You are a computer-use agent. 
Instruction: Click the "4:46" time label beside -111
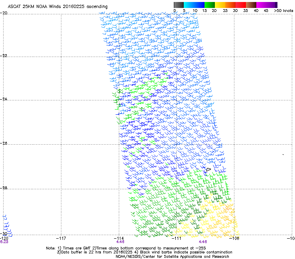203,242
